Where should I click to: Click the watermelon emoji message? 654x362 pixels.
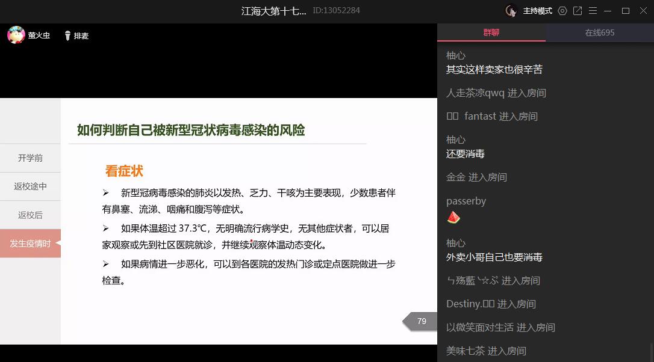(x=453, y=218)
